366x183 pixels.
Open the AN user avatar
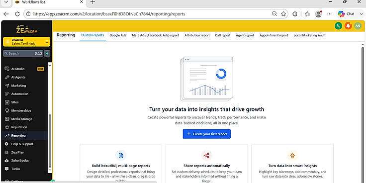pos(358,26)
